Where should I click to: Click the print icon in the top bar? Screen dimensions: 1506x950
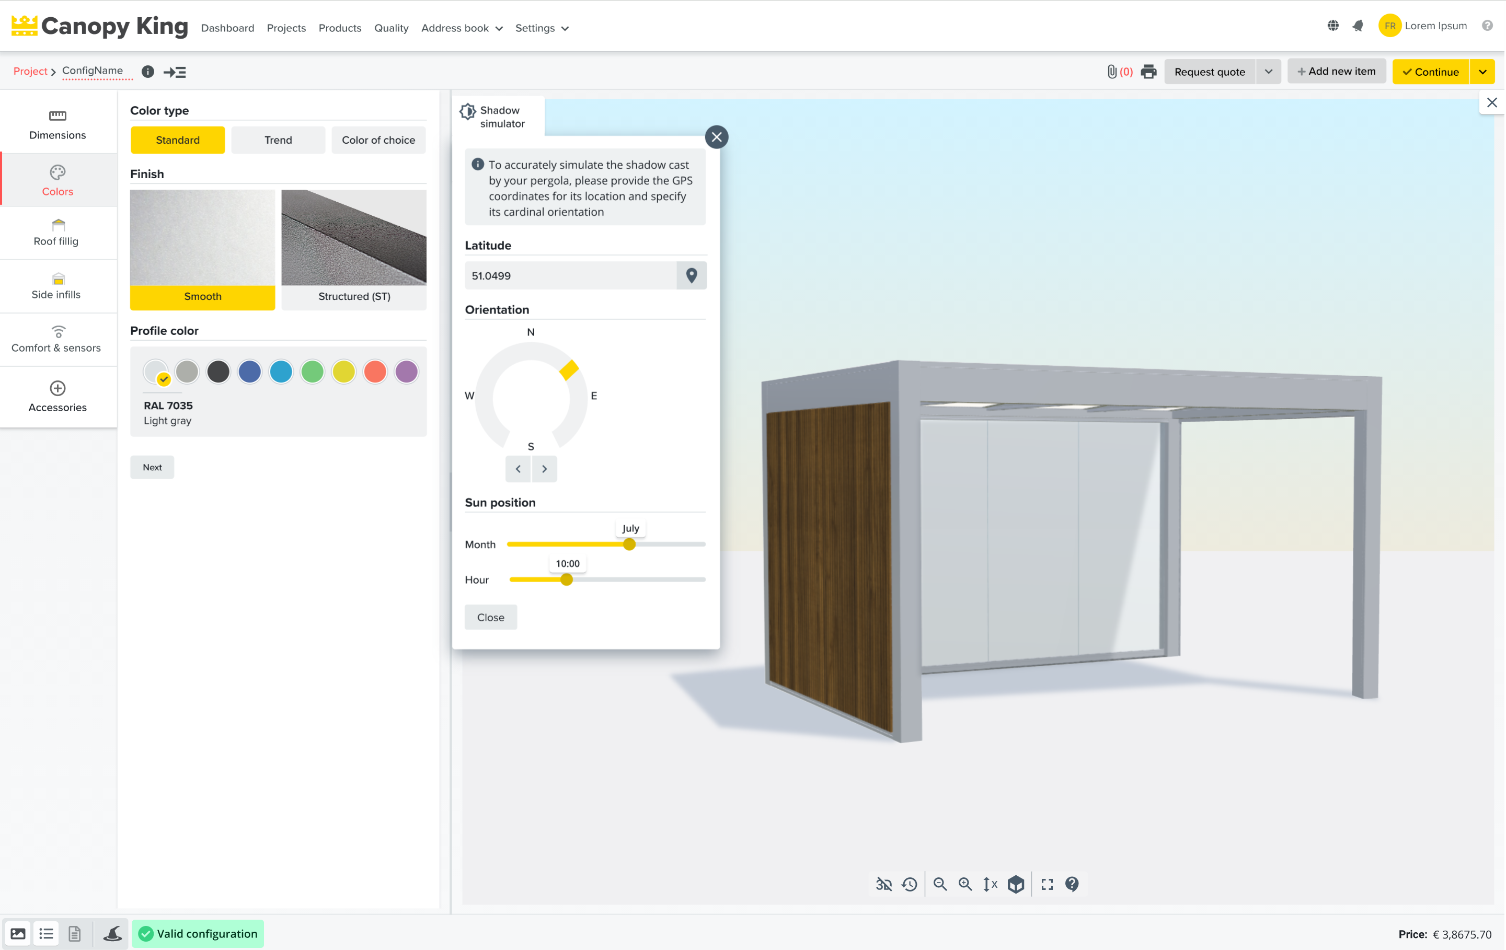(x=1148, y=71)
